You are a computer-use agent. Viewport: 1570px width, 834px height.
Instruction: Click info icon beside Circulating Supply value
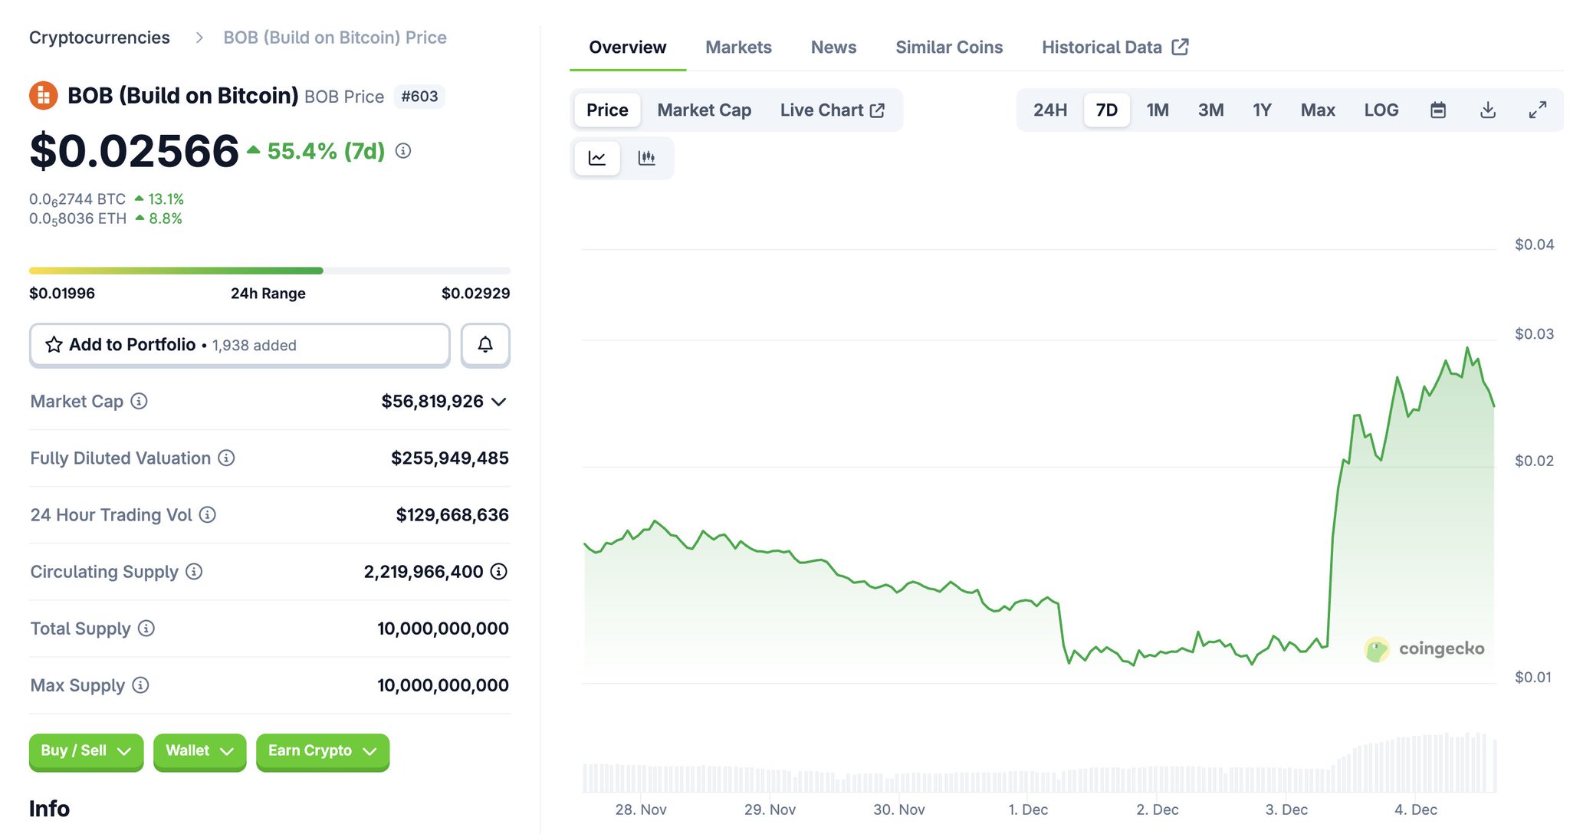(x=499, y=571)
